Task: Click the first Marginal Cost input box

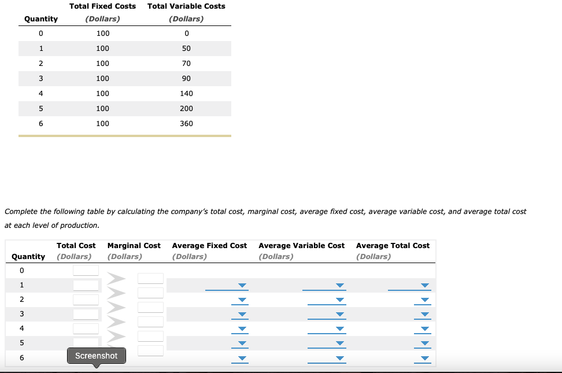Action: (150, 278)
